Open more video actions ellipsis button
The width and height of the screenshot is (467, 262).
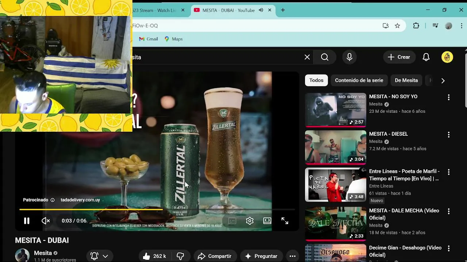pyautogui.click(x=293, y=256)
